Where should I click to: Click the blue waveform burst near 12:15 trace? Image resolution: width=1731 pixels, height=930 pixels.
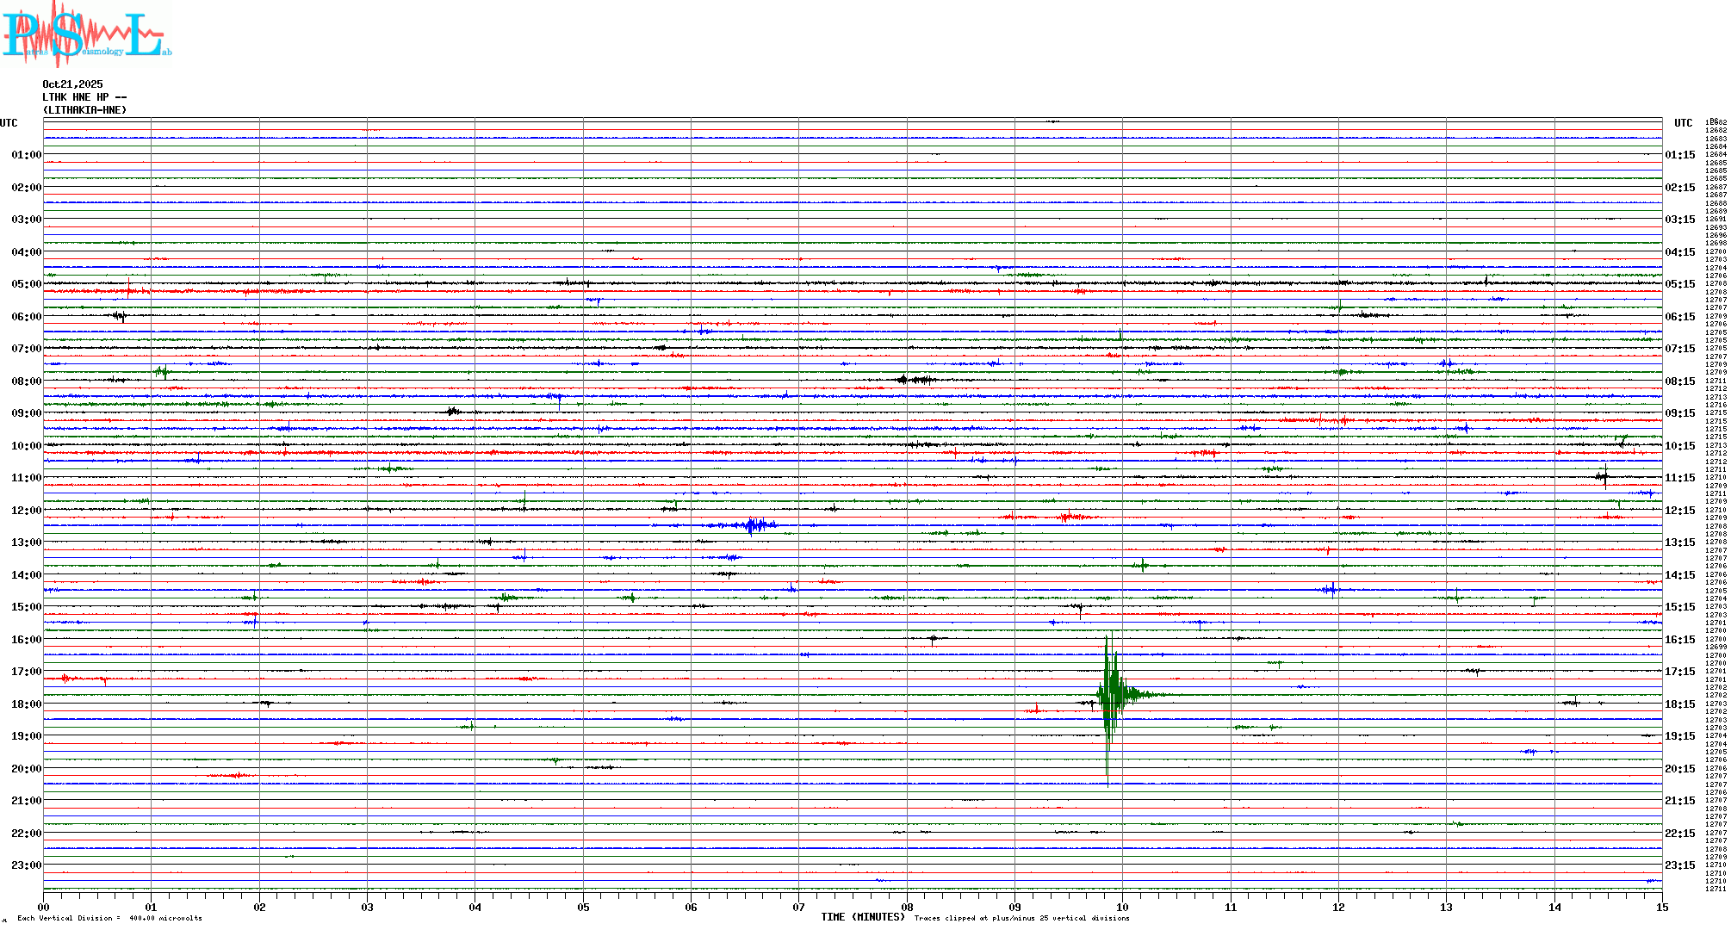point(754,524)
